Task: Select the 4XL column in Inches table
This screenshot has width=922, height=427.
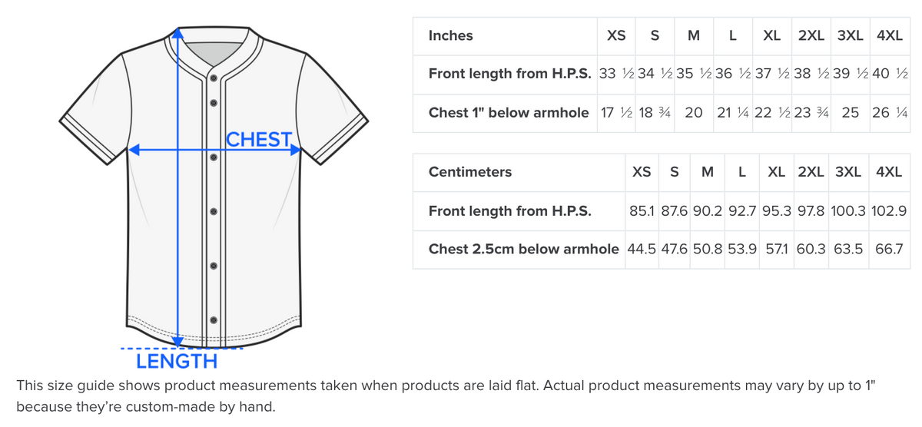Action: (889, 35)
